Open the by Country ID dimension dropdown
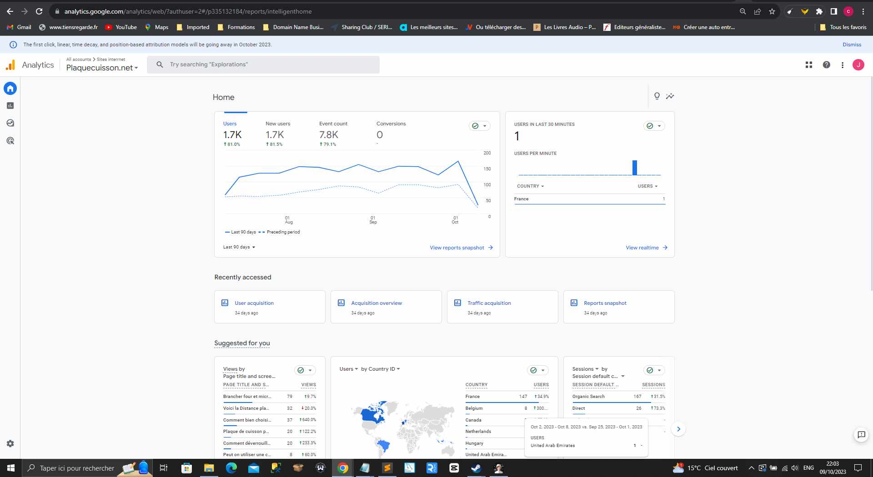Screen dimensions: 873x477 381,369
